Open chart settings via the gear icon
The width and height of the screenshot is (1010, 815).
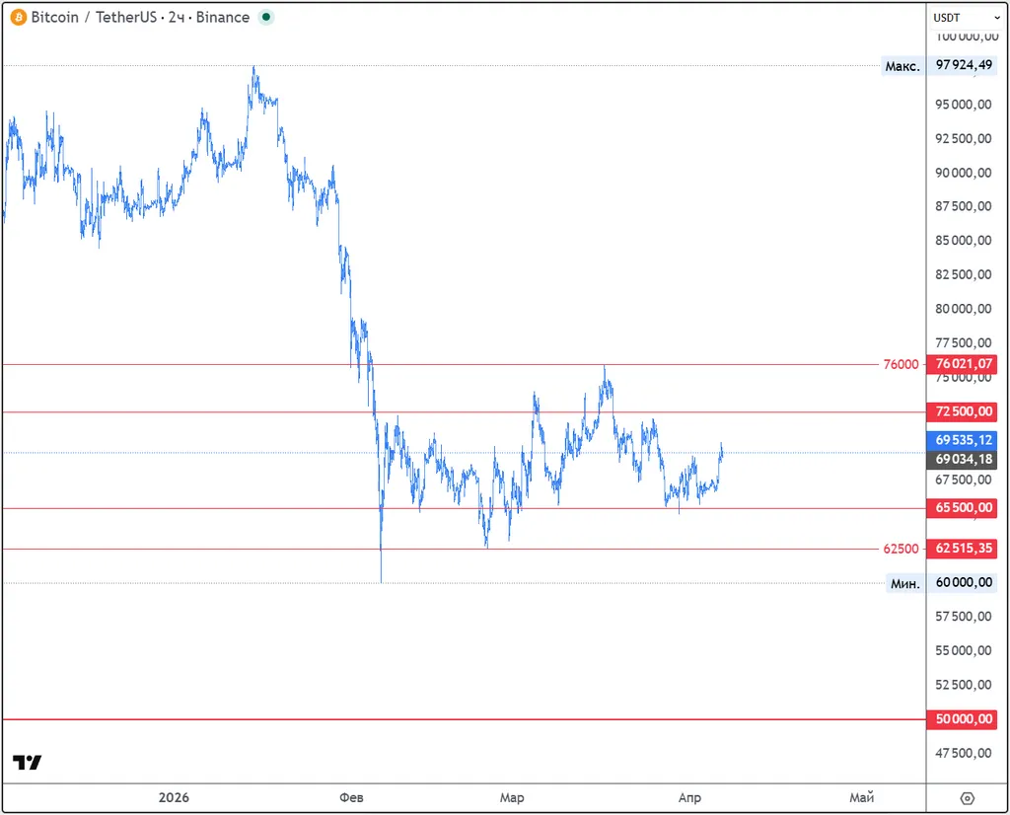967,798
